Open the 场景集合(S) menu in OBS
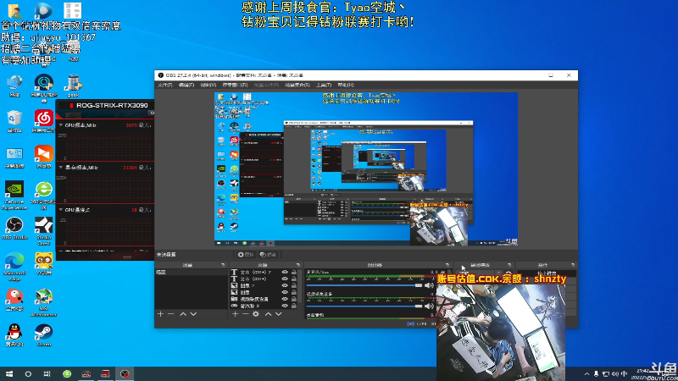678x381 pixels. pos(297,86)
